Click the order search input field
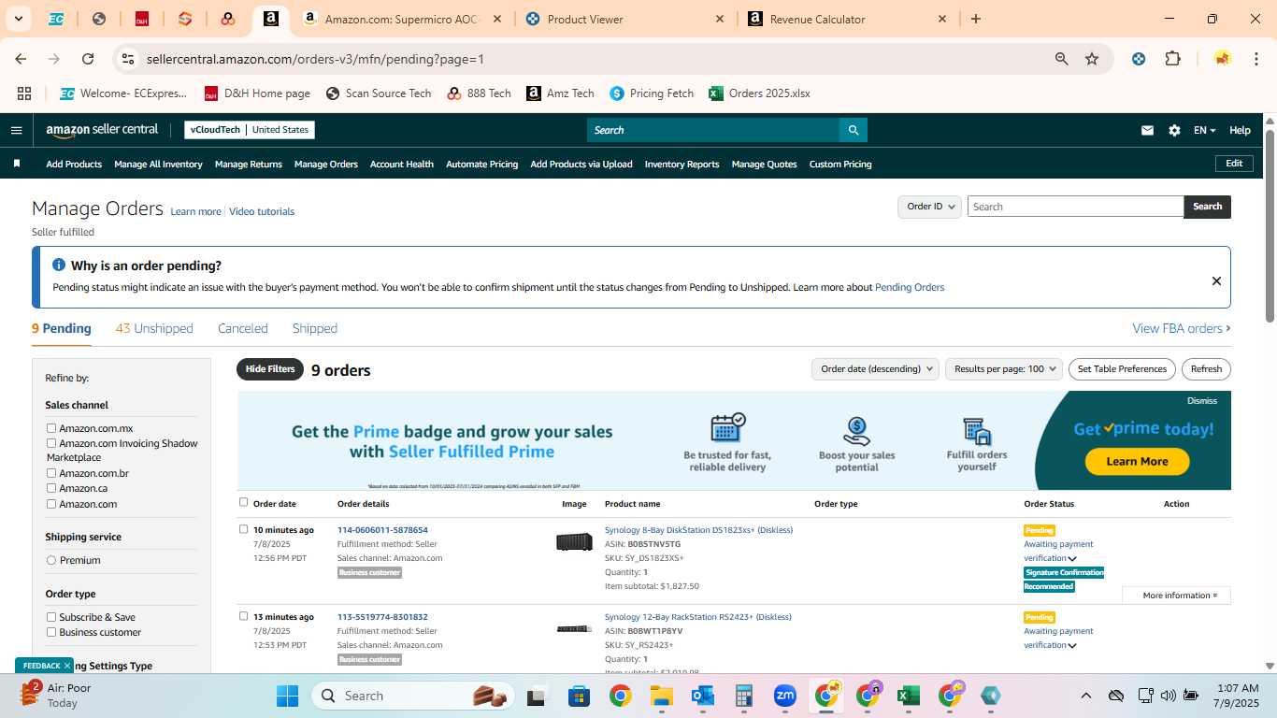 [x=1075, y=207]
